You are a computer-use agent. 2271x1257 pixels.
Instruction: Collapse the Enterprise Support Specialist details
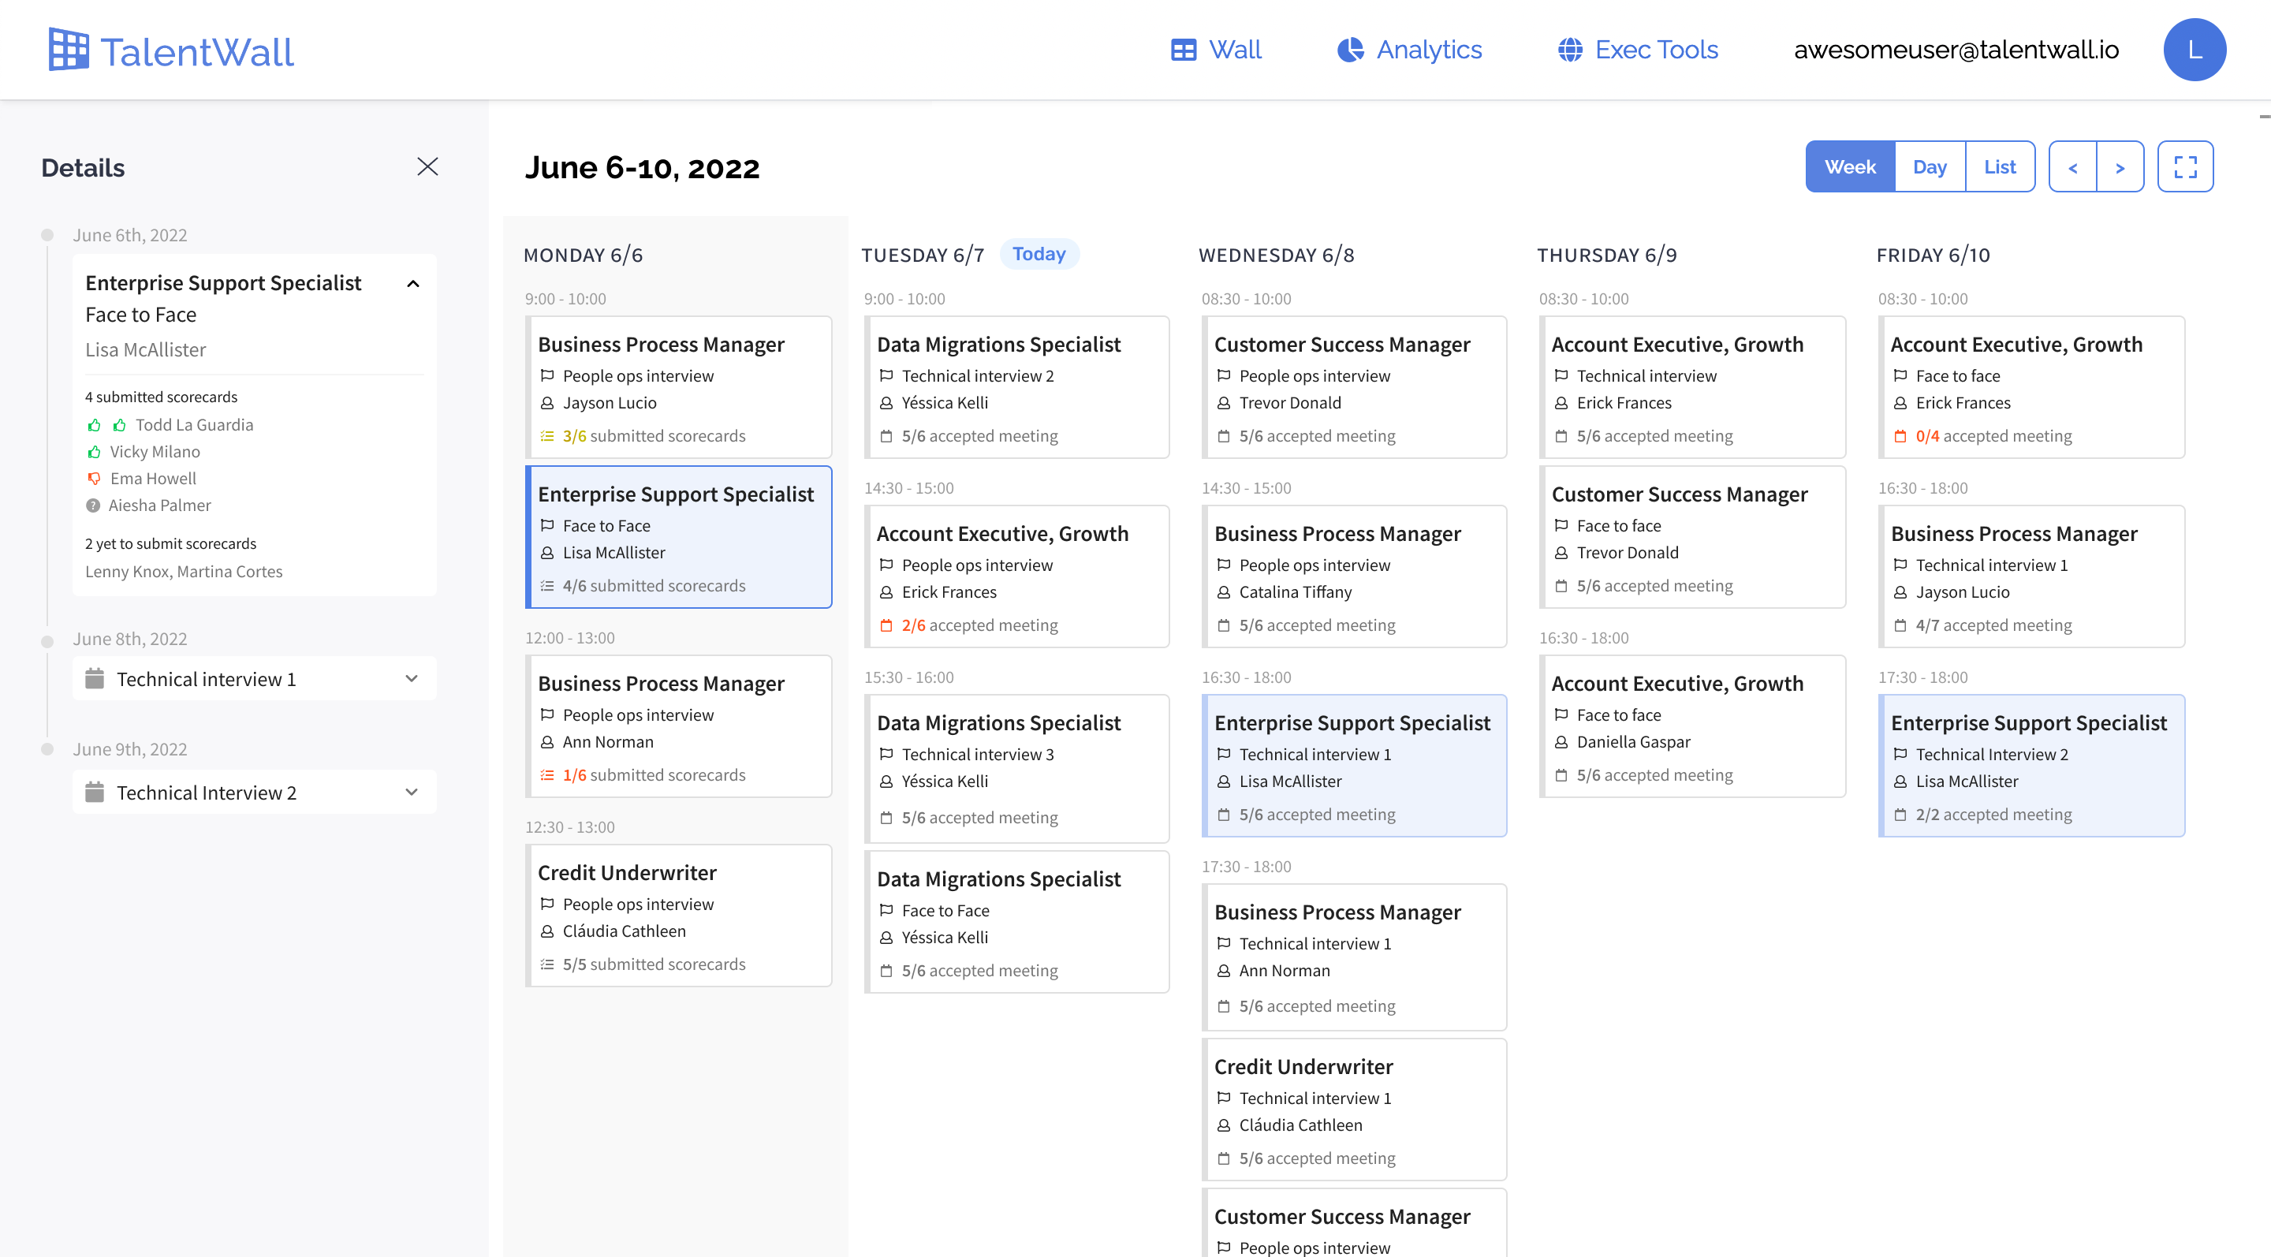click(412, 284)
